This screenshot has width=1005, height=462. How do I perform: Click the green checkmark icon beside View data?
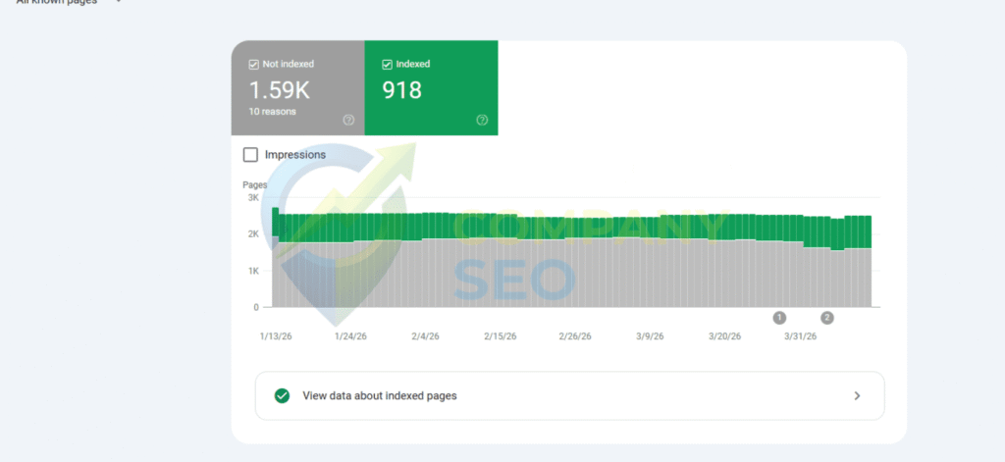point(283,396)
